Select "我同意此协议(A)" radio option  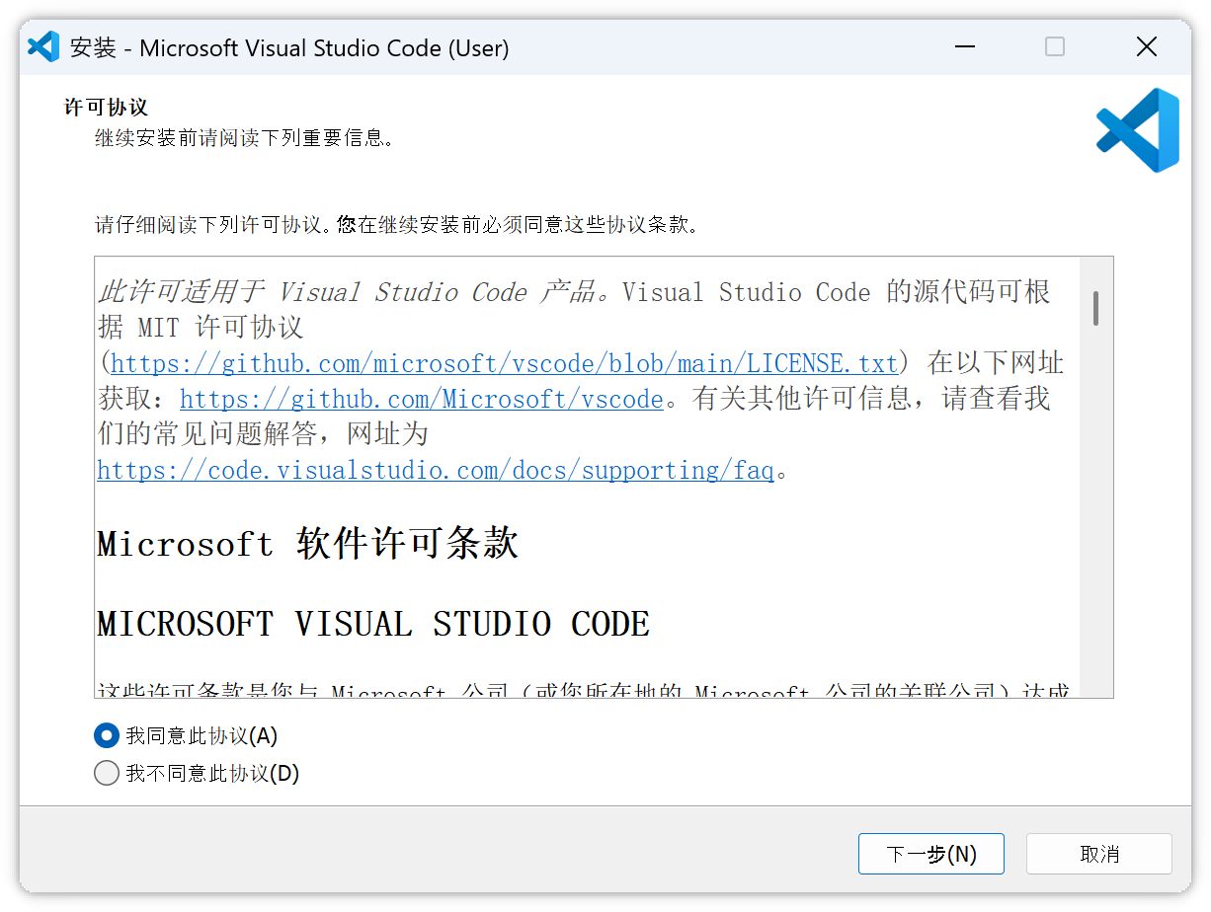click(106, 735)
